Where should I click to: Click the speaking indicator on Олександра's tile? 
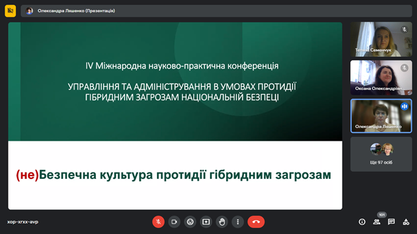[x=404, y=106]
